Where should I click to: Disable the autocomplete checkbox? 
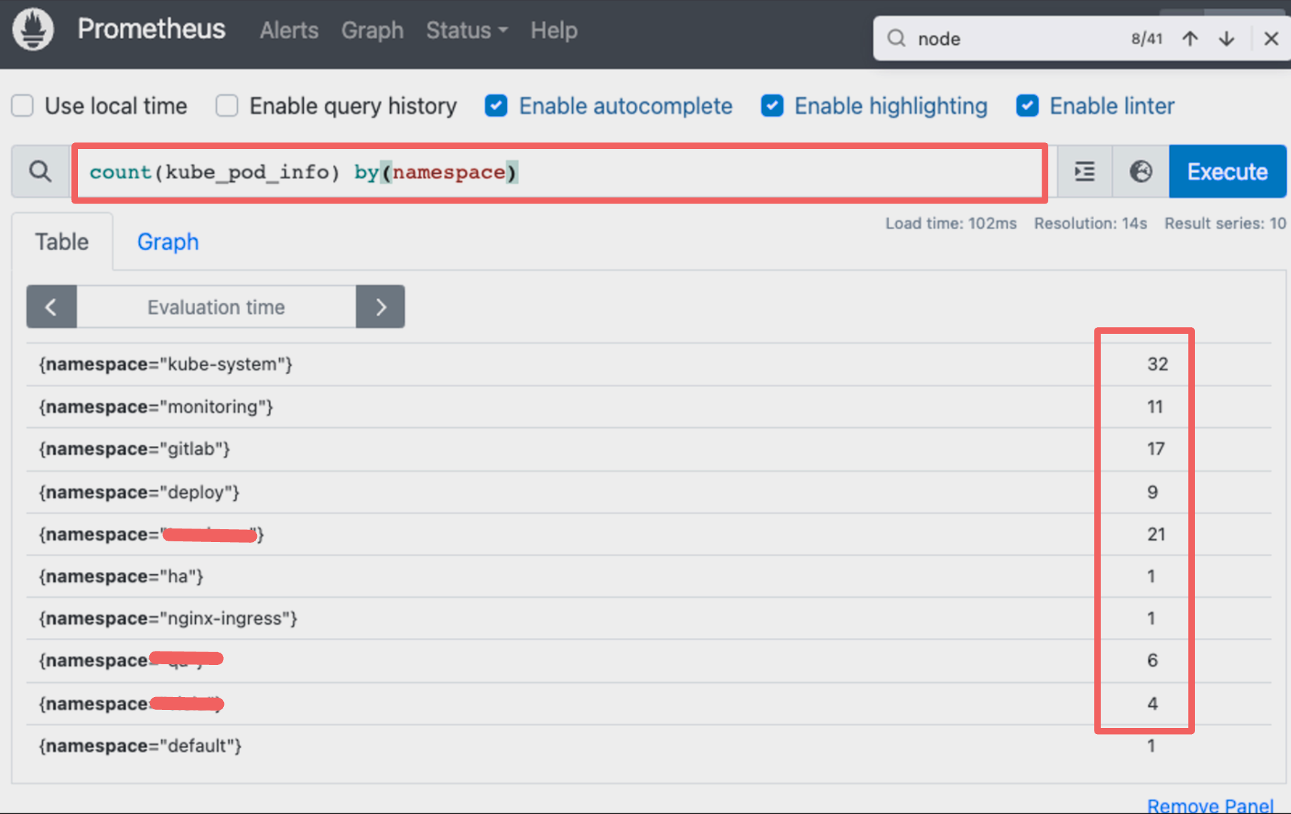click(496, 106)
